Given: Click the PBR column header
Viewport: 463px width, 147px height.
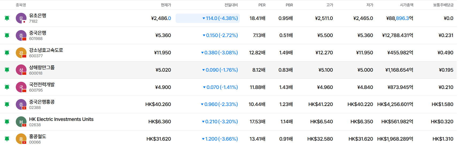Looking at the screenshot, I should 289,5.
